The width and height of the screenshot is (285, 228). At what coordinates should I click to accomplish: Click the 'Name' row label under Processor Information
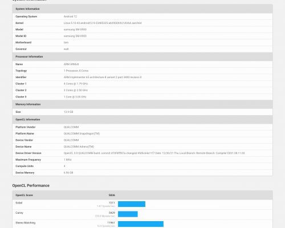pyautogui.click(x=19, y=64)
